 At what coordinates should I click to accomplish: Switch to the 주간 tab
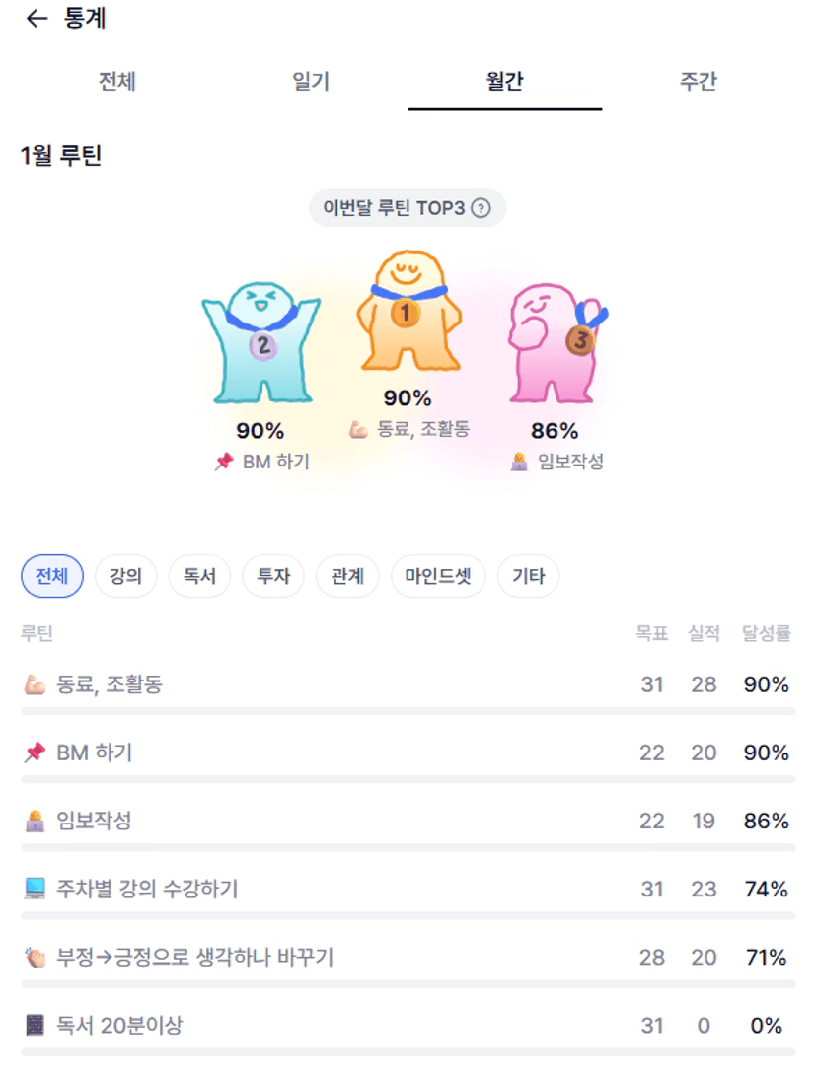coord(698,81)
